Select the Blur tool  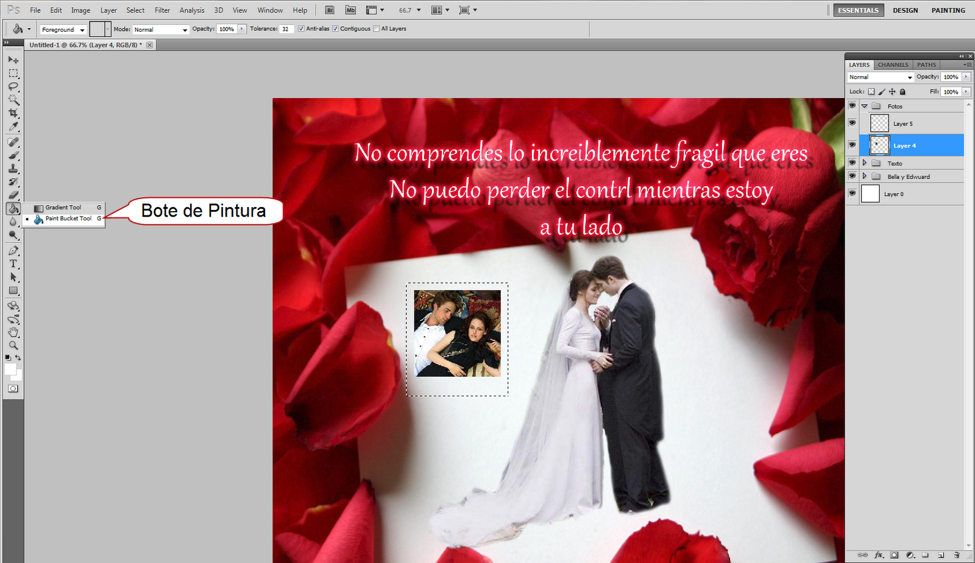coord(13,222)
